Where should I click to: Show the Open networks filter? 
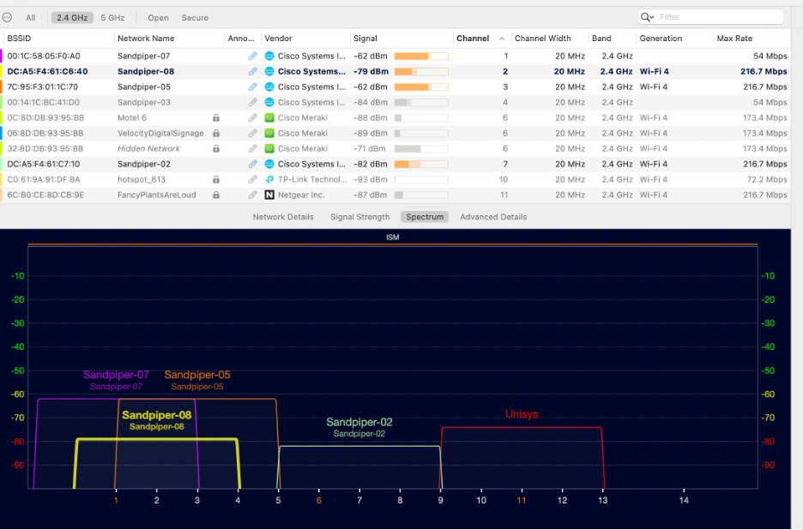coord(158,17)
